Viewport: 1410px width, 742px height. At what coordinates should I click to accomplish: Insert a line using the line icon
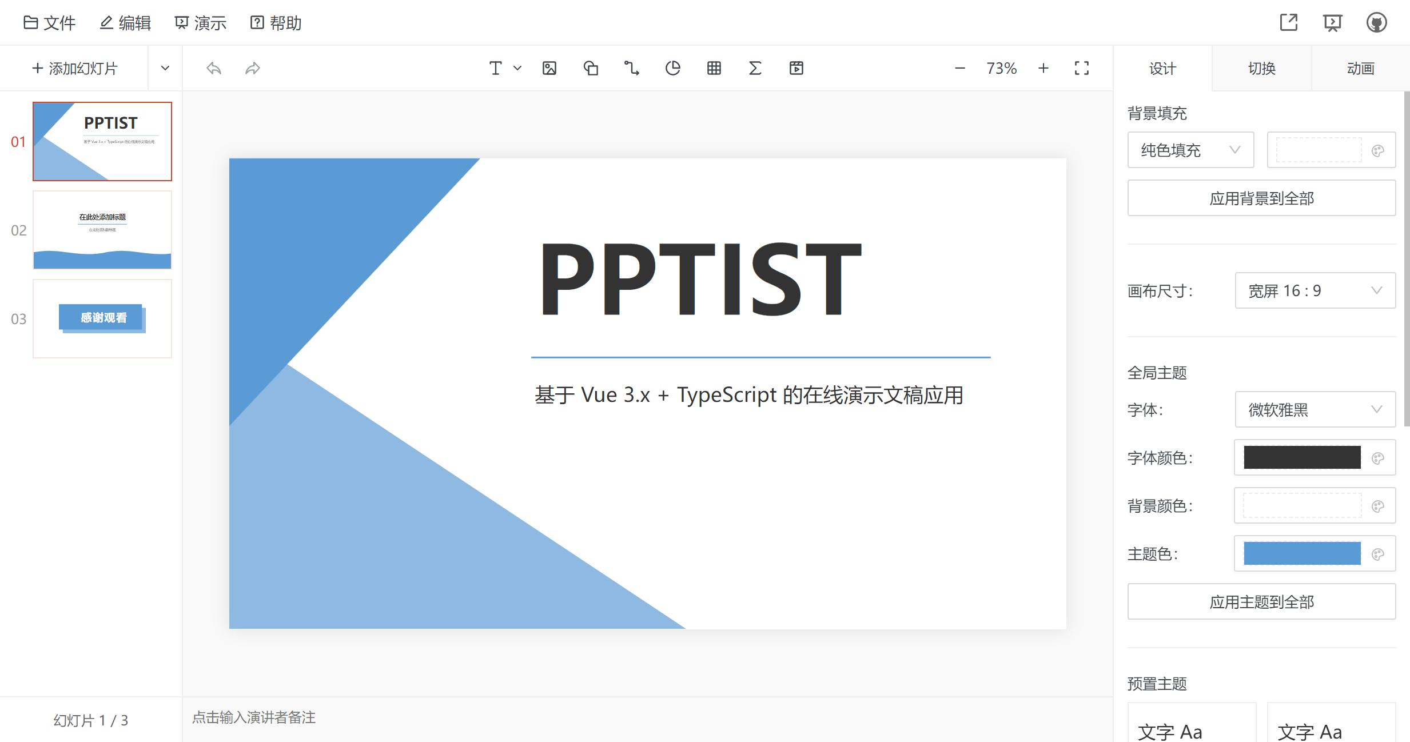(x=632, y=68)
